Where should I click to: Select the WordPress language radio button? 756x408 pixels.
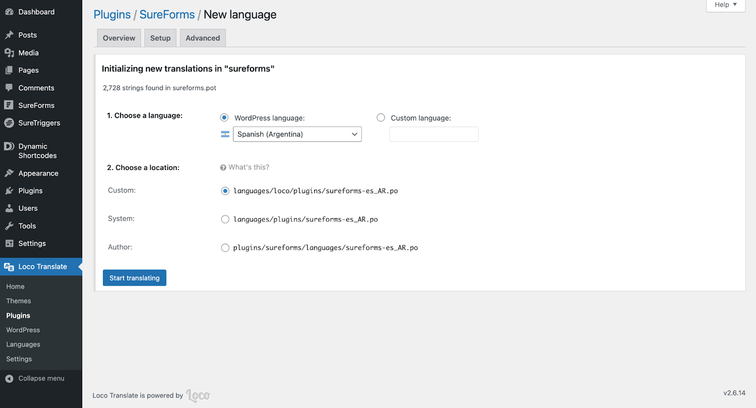(224, 118)
